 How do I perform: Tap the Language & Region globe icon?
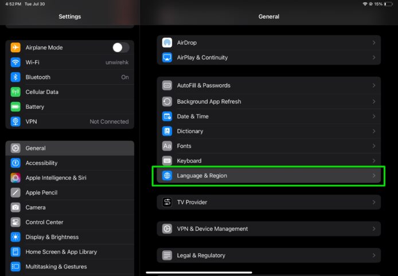(x=167, y=176)
